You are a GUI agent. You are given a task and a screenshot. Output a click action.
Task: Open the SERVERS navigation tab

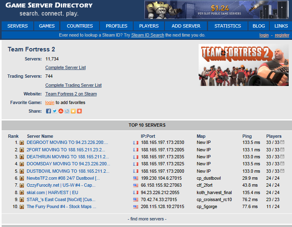(18, 26)
